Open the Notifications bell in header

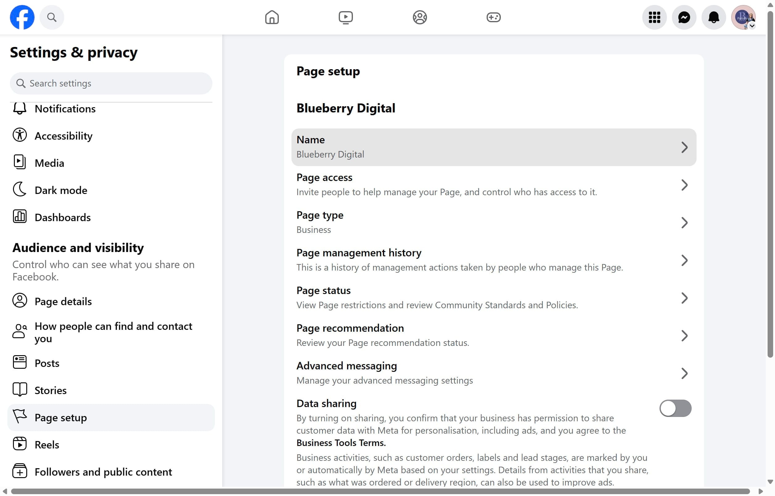(x=714, y=17)
